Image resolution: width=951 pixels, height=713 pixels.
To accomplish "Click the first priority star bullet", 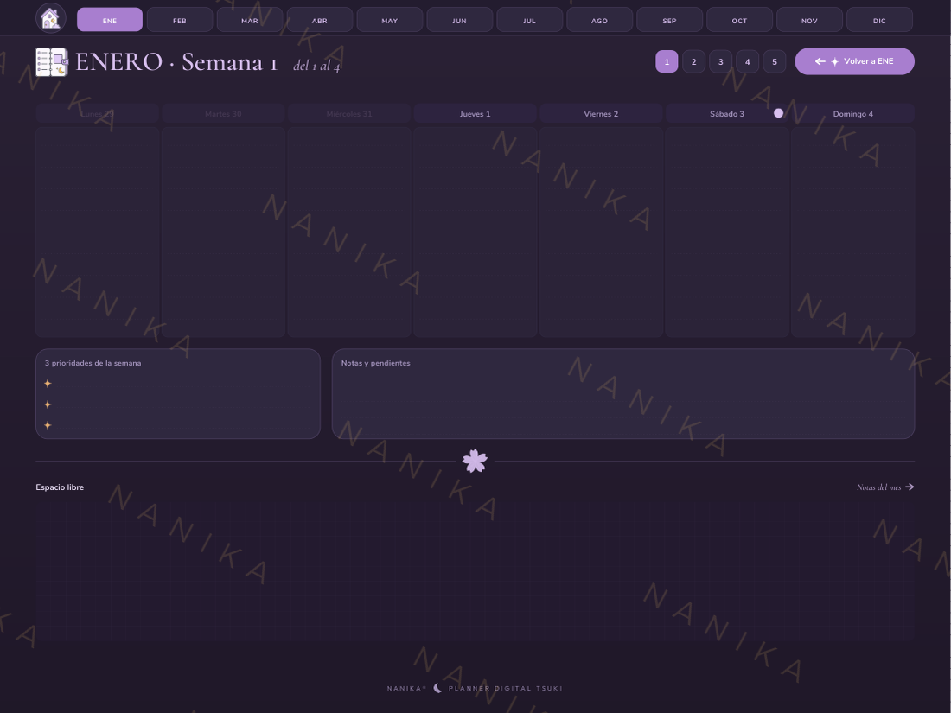I will coord(48,383).
